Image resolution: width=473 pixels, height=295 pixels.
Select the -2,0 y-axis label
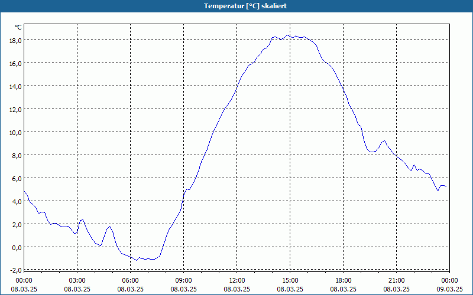point(16,270)
